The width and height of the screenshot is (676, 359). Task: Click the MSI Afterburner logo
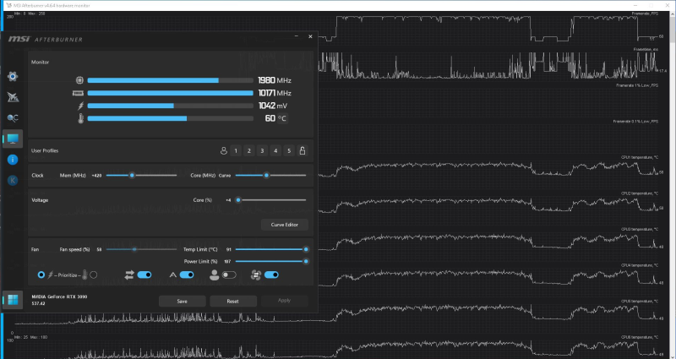point(46,39)
